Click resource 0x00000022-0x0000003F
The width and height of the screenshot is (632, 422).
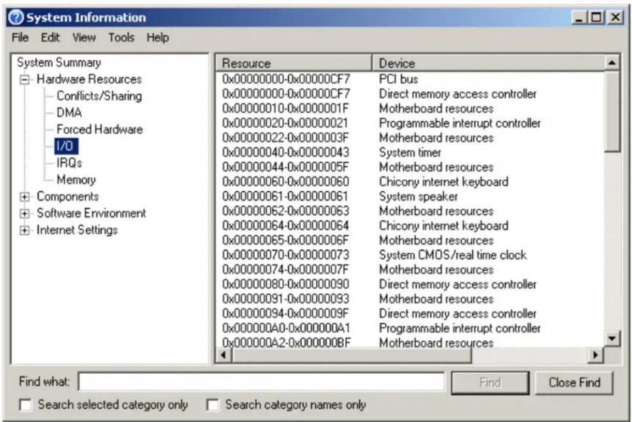(x=286, y=138)
